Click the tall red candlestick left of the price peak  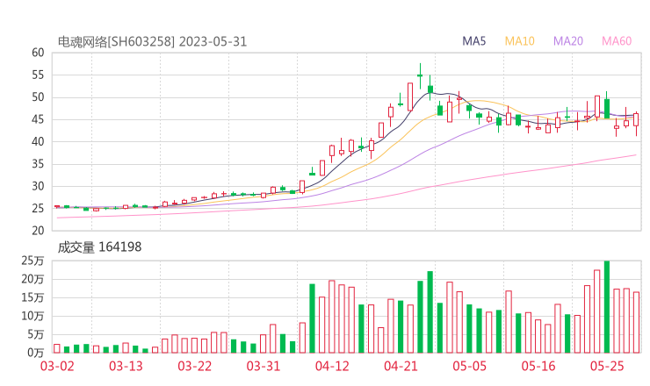pos(410,96)
